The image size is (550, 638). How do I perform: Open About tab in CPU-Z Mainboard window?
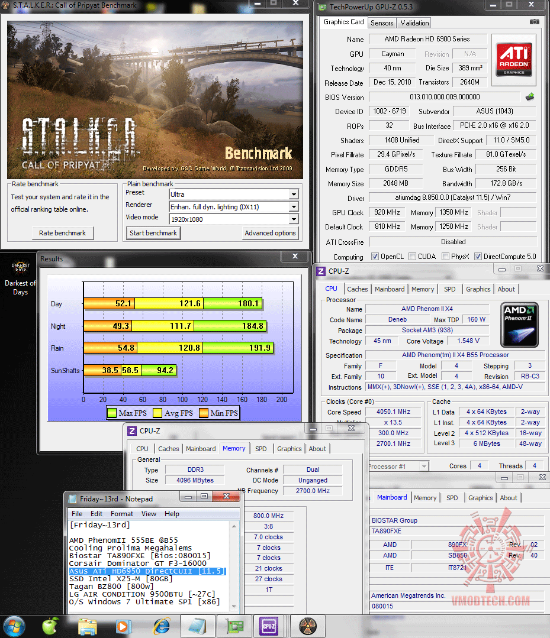509,498
